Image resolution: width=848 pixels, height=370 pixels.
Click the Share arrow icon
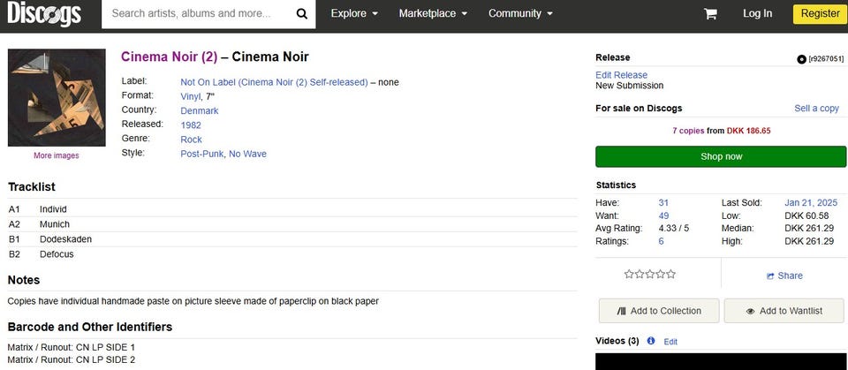[x=770, y=276]
